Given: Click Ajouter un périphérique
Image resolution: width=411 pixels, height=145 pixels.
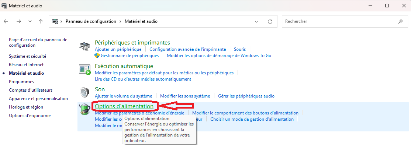Looking at the screenshot, I should click(x=118, y=49).
